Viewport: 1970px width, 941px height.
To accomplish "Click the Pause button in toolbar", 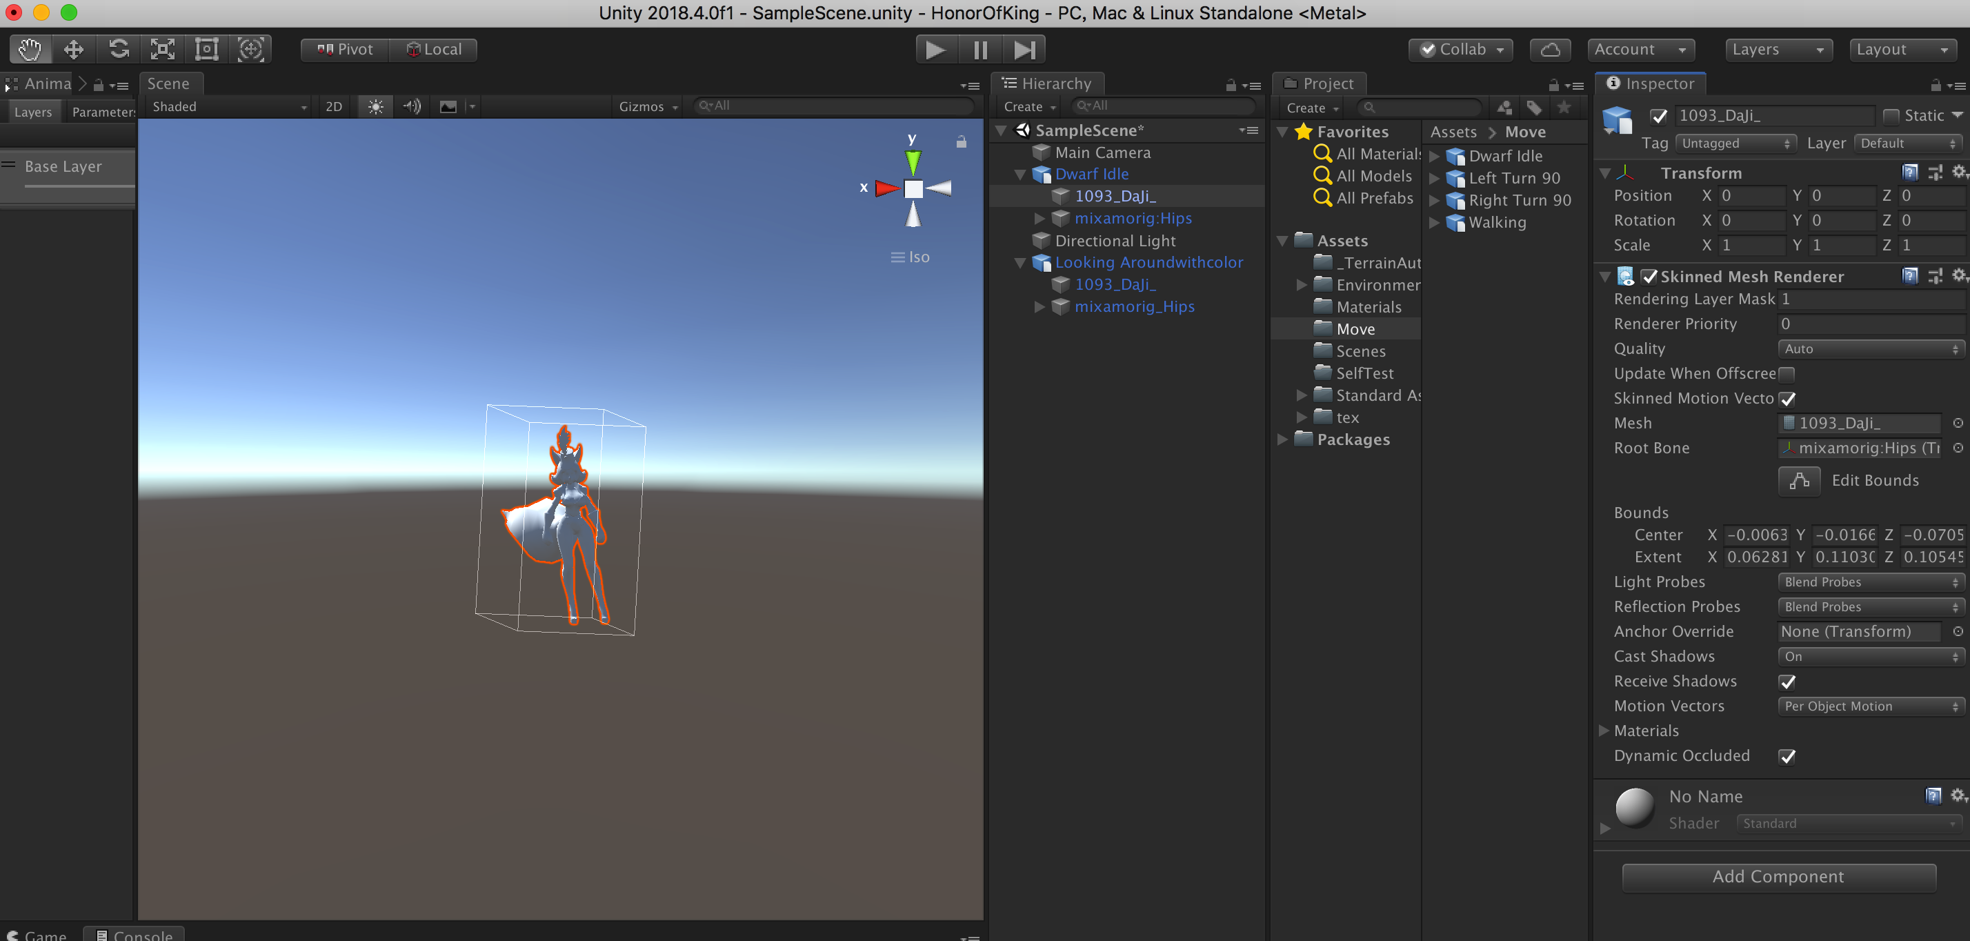I will click(x=980, y=49).
